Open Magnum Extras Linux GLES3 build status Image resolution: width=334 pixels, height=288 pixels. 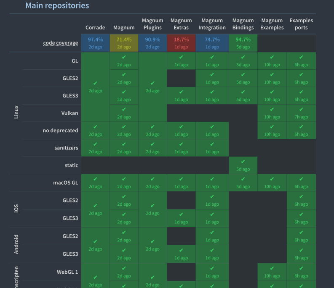click(x=181, y=96)
